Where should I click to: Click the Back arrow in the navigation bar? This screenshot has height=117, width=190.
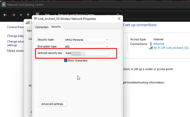pos(5,15)
